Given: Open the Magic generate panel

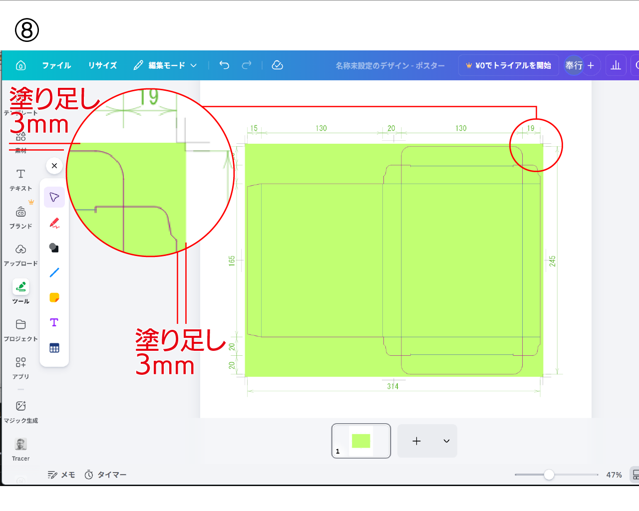Looking at the screenshot, I should coord(21,412).
